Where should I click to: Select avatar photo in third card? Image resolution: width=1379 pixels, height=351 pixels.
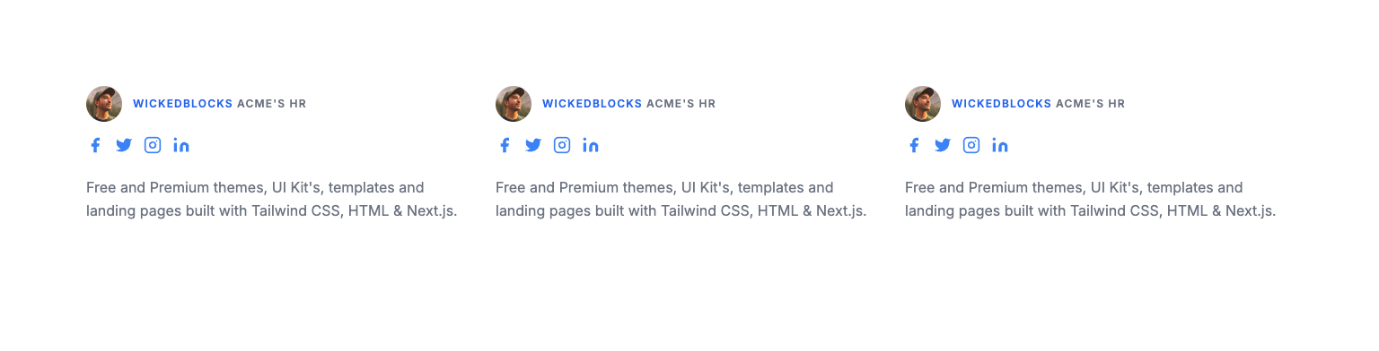(x=923, y=104)
